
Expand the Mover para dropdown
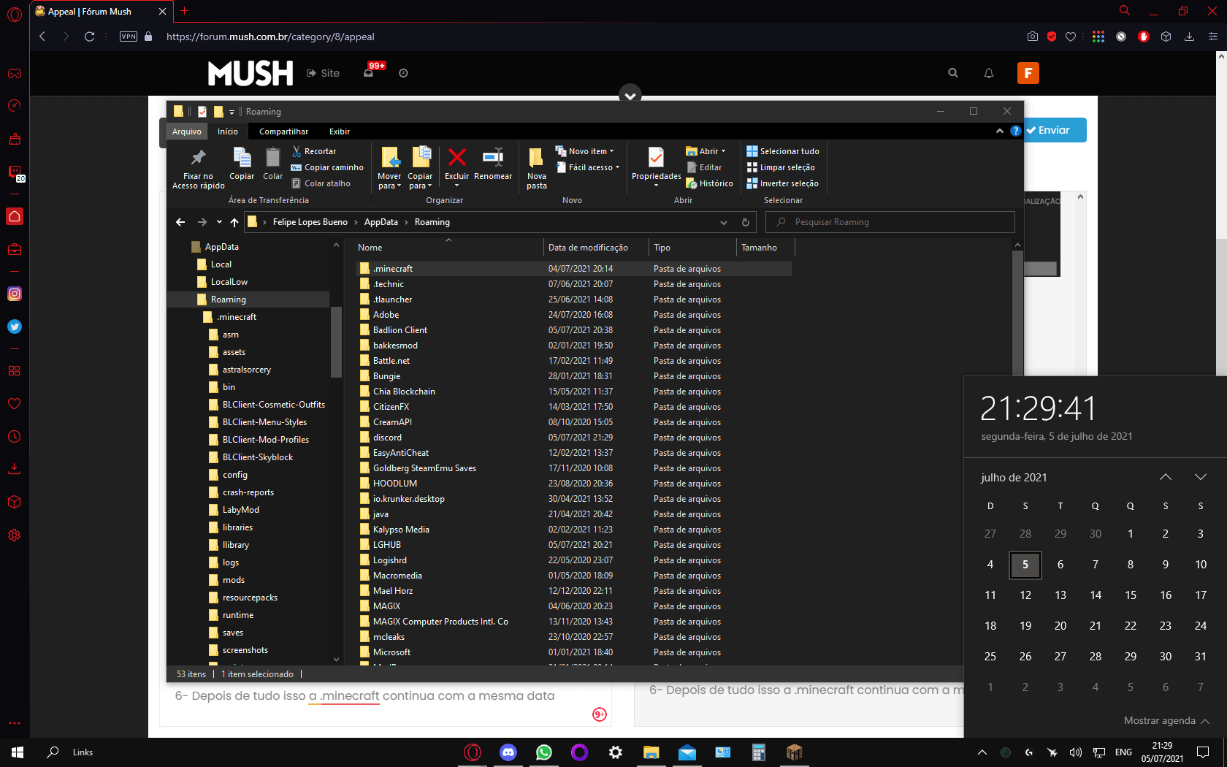389,181
